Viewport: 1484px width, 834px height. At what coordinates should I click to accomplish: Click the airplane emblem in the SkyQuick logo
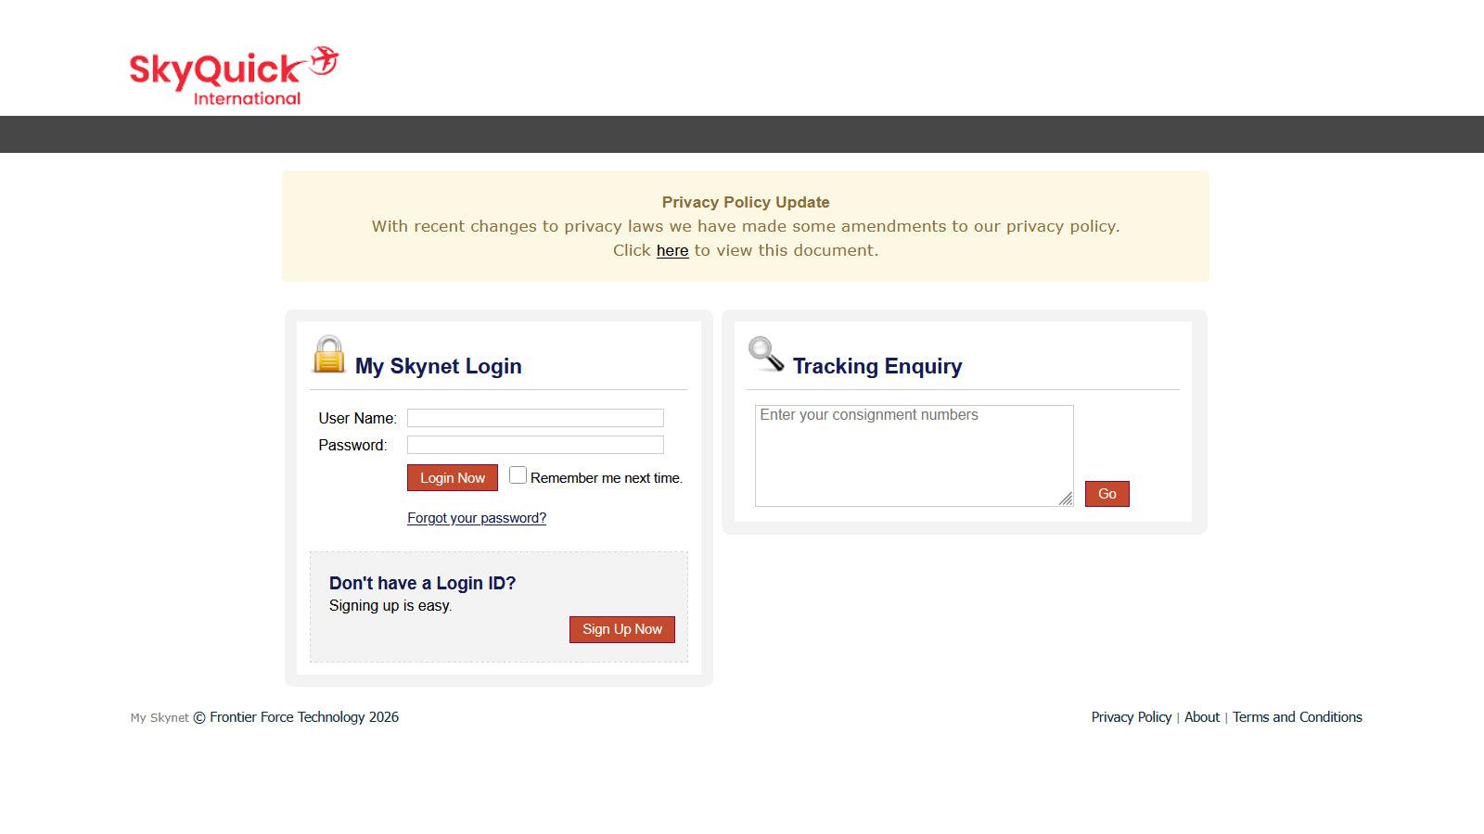[324, 61]
